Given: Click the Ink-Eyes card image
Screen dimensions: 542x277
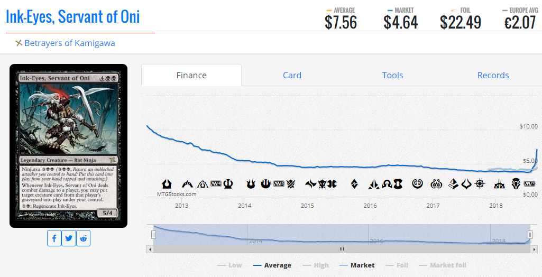Looking at the screenshot, I should [68, 146].
